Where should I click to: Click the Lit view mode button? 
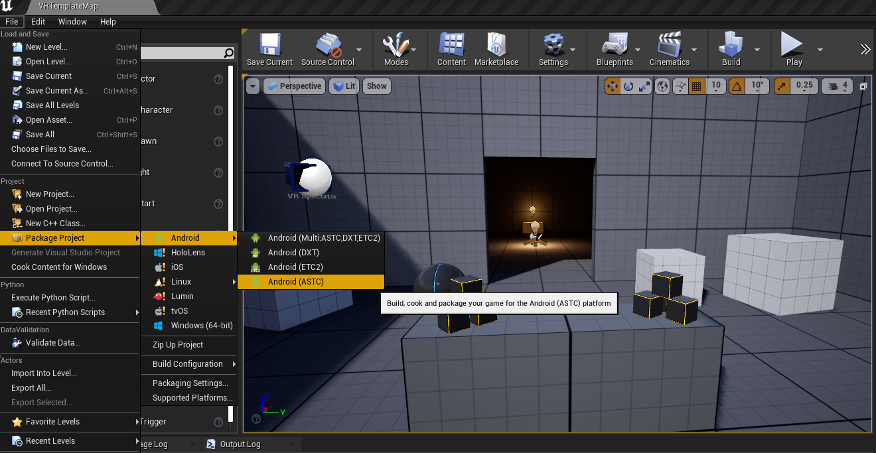(344, 86)
